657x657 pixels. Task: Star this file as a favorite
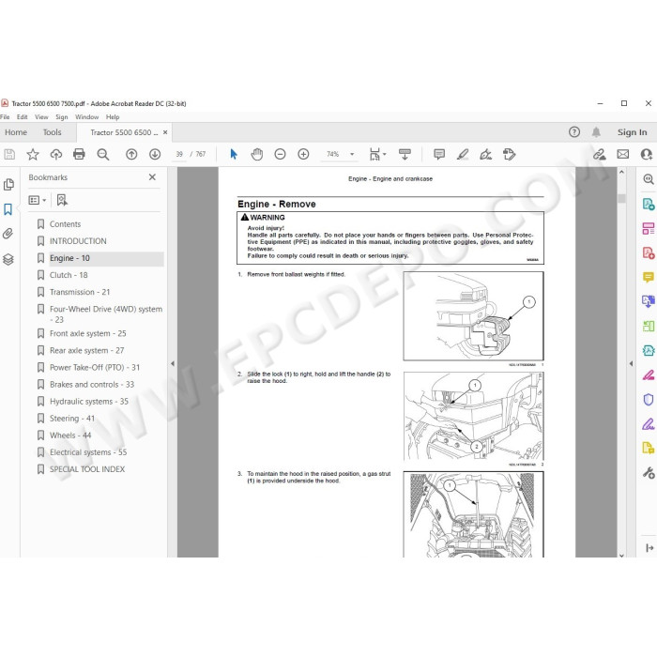(x=33, y=155)
